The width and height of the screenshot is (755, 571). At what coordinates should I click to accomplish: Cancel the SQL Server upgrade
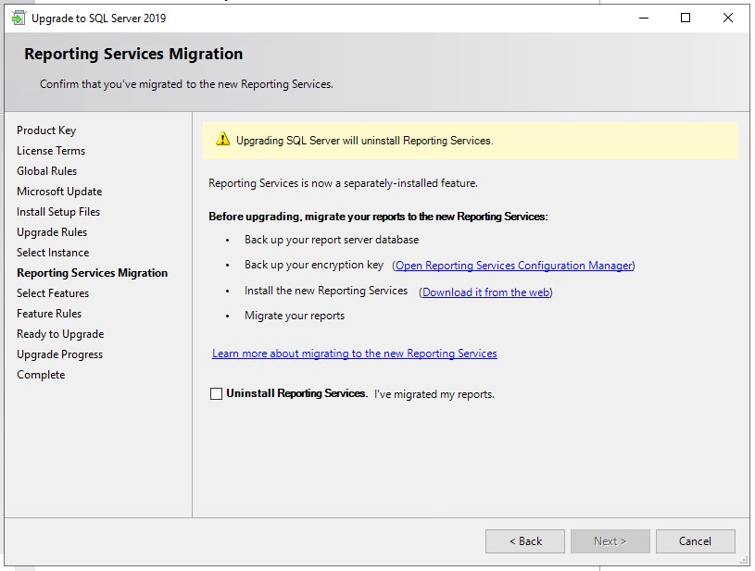coord(696,541)
